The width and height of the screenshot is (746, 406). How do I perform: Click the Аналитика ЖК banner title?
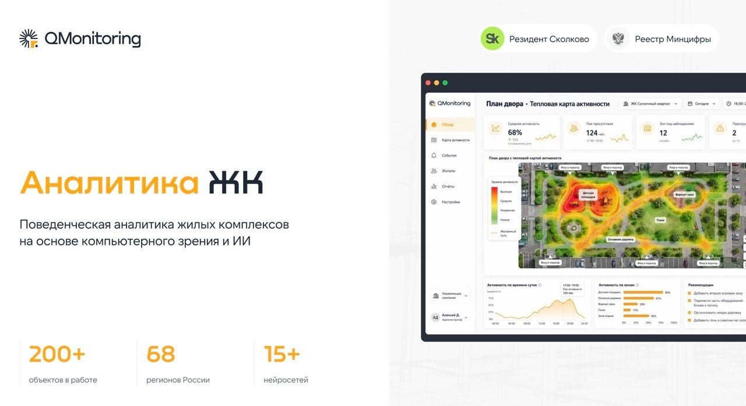[142, 183]
